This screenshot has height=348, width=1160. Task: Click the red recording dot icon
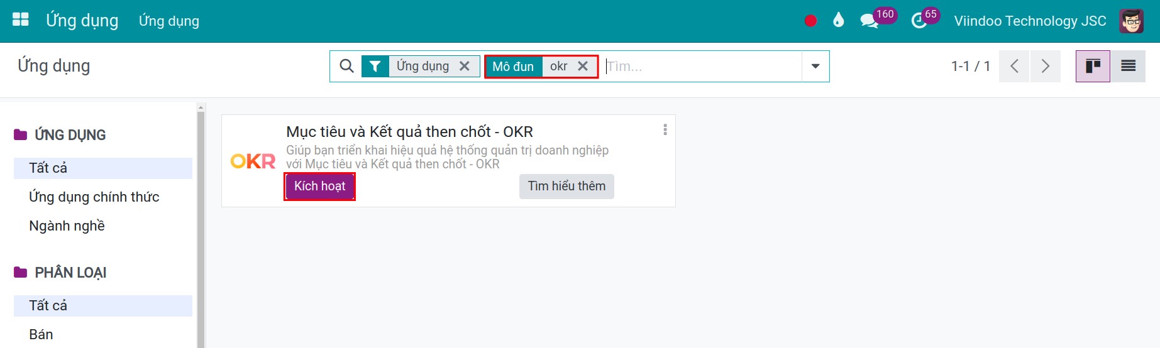810,21
